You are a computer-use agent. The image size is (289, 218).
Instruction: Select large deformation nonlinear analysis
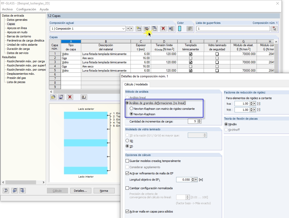click(x=127, y=103)
